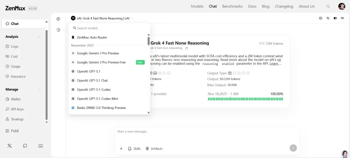This screenshot has width=350, height=158.
Task: Open the GitHub icon in sidebar footer
Action: [25, 146]
